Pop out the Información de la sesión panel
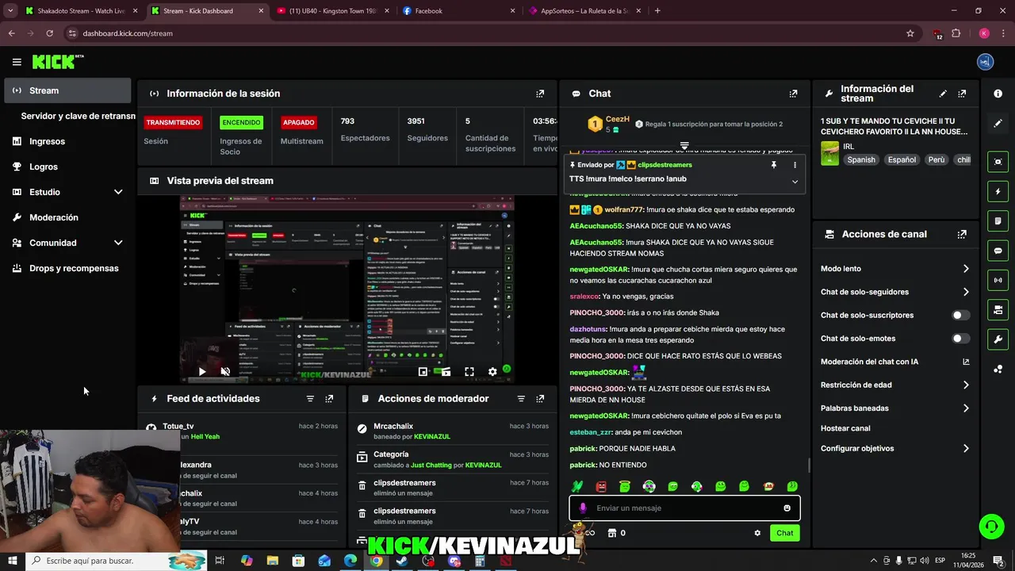This screenshot has height=571, width=1015. (540, 94)
